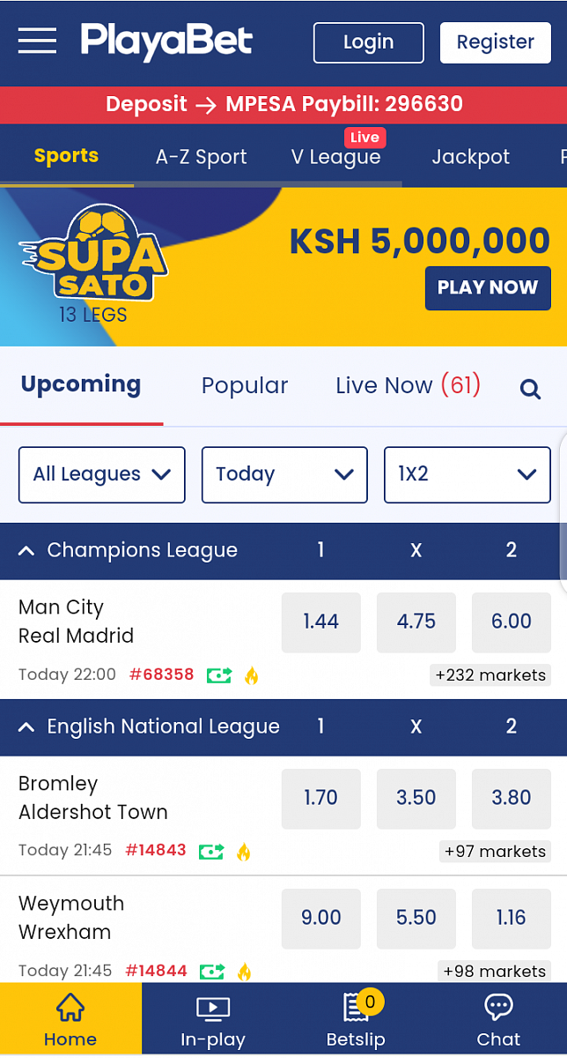Click the Login button
The width and height of the screenshot is (567, 1058).
(368, 42)
